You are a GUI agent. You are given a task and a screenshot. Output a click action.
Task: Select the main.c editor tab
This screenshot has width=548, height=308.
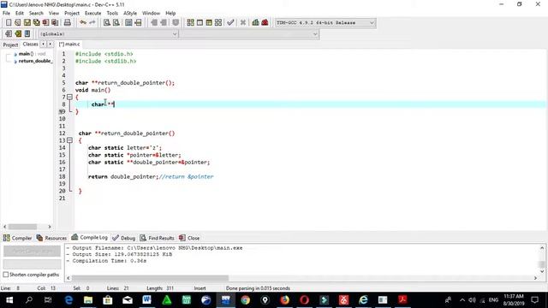coord(69,44)
